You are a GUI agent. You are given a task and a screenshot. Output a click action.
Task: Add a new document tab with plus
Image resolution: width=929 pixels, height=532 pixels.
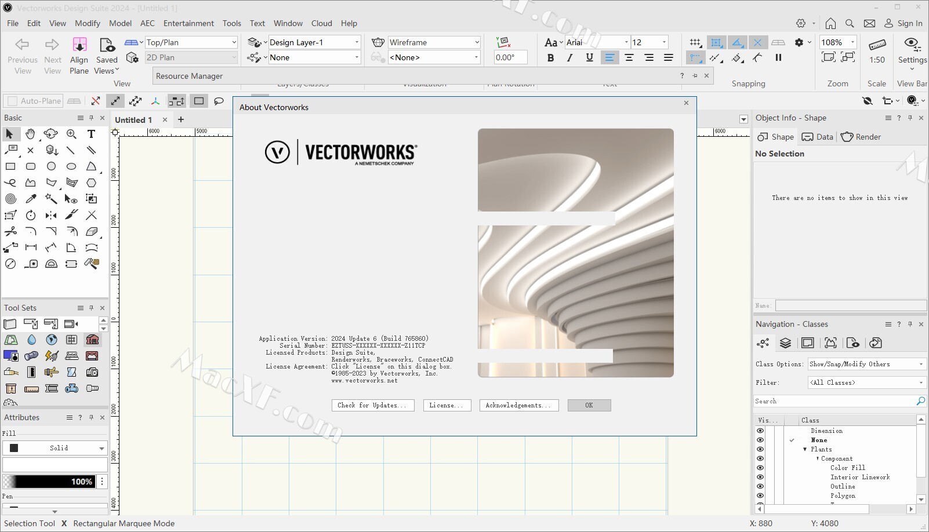(181, 119)
